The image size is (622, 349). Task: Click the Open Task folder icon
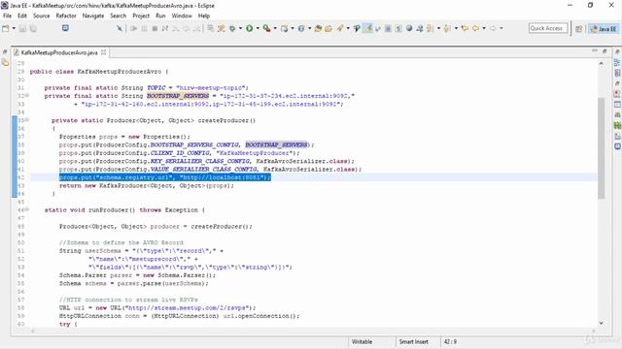tap(328, 28)
